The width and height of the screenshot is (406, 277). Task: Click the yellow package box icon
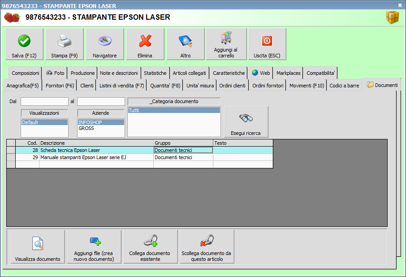[x=393, y=17]
